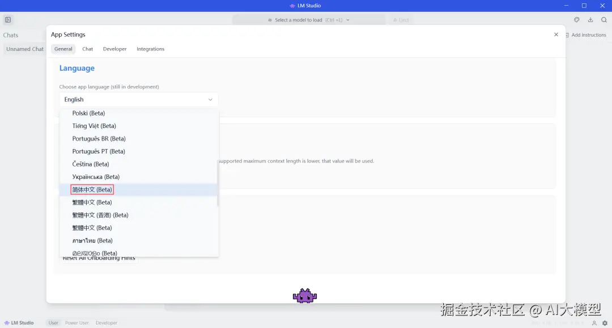Switch to the General tab
The width and height of the screenshot is (612, 328).
click(x=63, y=49)
